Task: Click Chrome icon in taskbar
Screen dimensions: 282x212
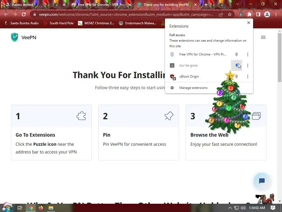Action: coord(31,208)
